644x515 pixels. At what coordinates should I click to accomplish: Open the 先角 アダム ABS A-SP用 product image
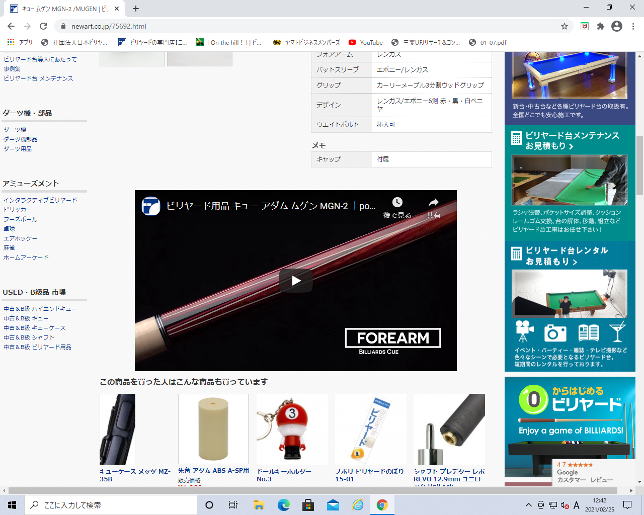pyautogui.click(x=213, y=429)
